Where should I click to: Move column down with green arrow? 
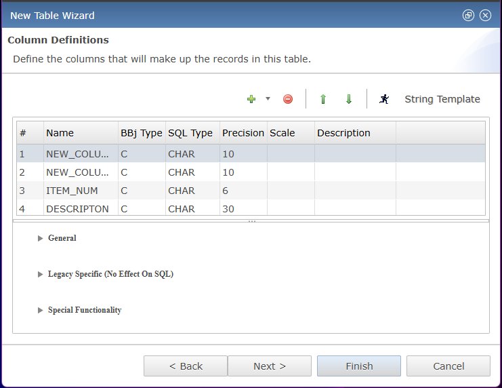[349, 99]
